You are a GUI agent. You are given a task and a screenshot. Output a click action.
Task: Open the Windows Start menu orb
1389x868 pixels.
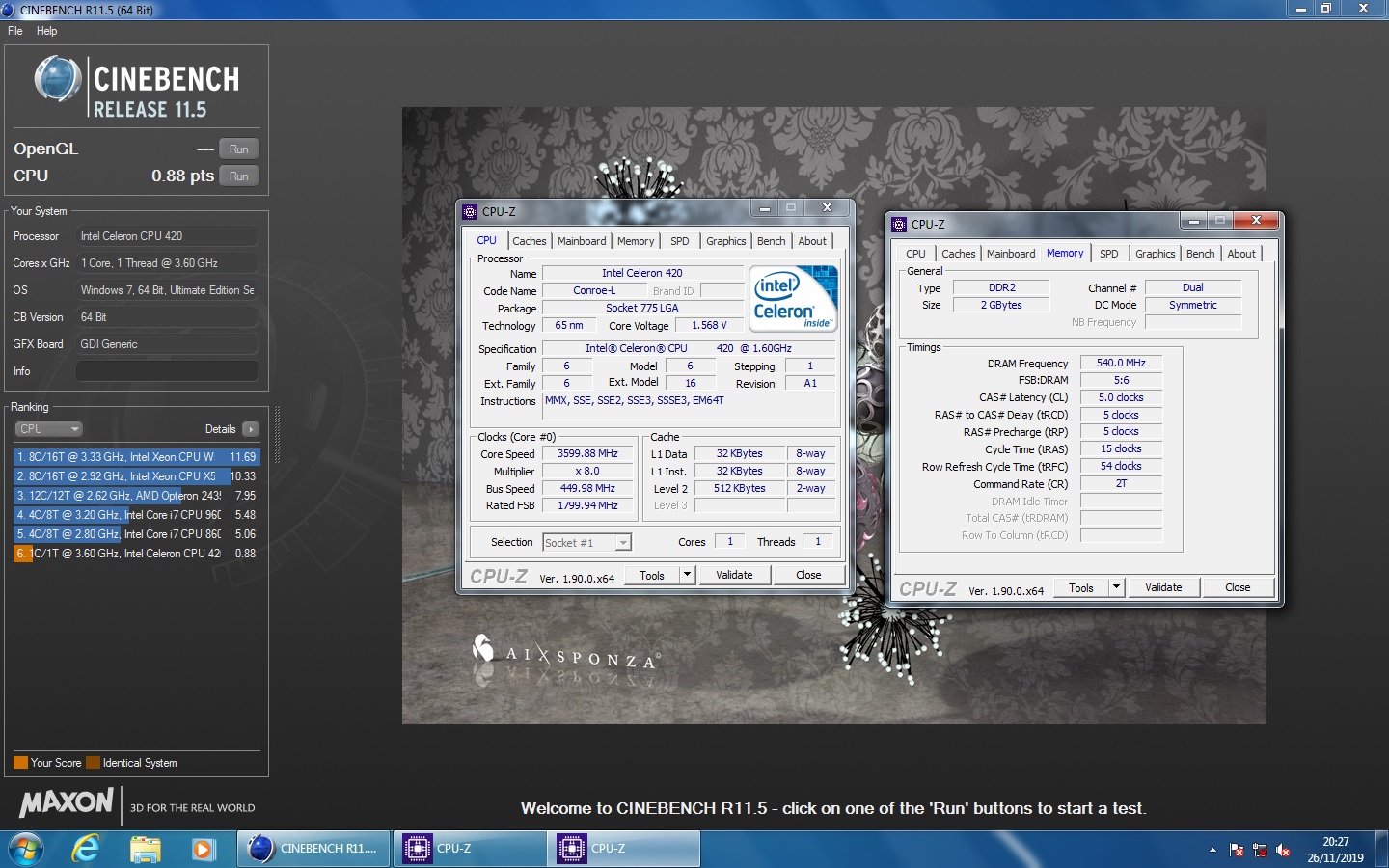point(26,850)
